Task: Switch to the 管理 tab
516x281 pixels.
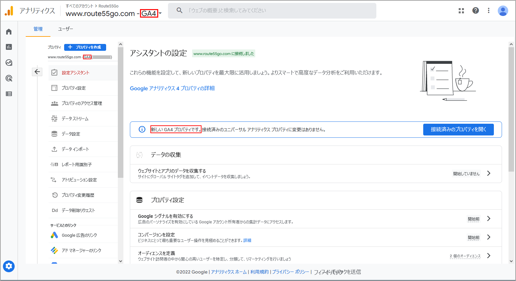Action: pos(38,29)
